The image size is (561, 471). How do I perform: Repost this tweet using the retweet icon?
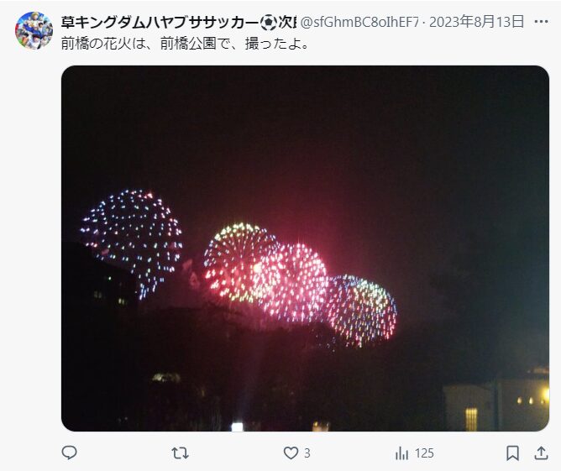pyautogui.click(x=180, y=453)
